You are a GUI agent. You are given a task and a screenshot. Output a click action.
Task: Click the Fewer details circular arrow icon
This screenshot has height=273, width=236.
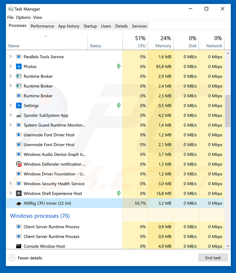[12, 258]
